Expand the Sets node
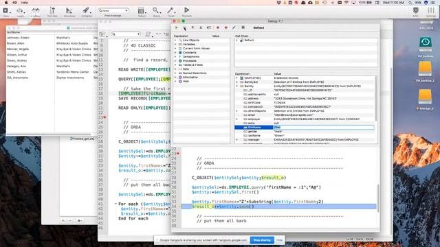Image resolution: width=440 pixels, height=247 pixels. (x=176, y=69)
